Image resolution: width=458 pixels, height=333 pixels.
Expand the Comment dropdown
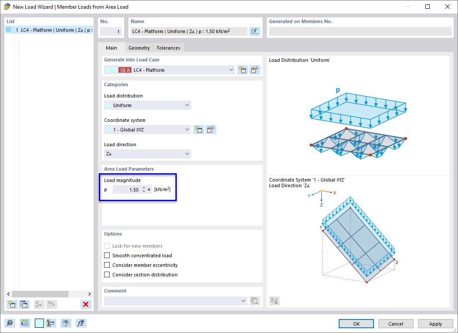point(244,301)
